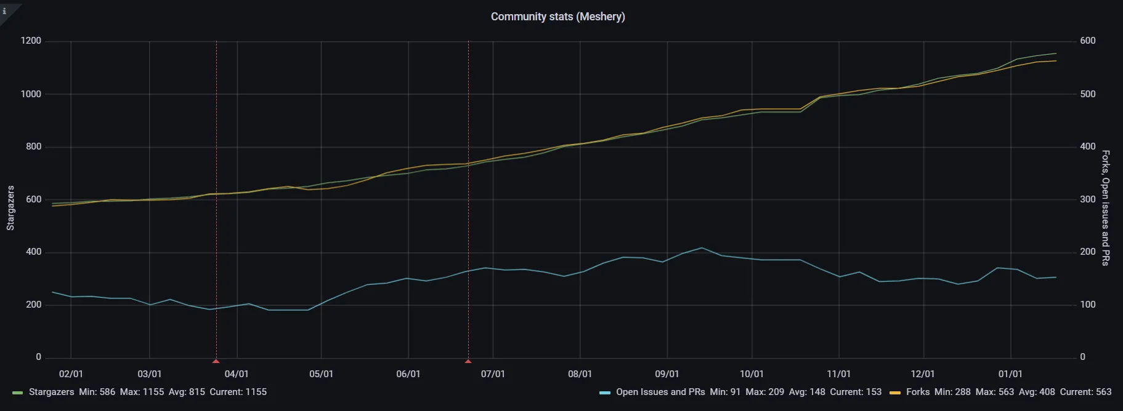Click the 02/01 label on the time axis
The height and width of the screenshot is (411, 1123).
tap(71, 374)
